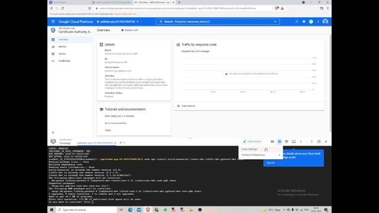The height and width of the screenshot is (213, 379).
Task: Expand the search bar dropdown arrow
Action: pos(275,21)
